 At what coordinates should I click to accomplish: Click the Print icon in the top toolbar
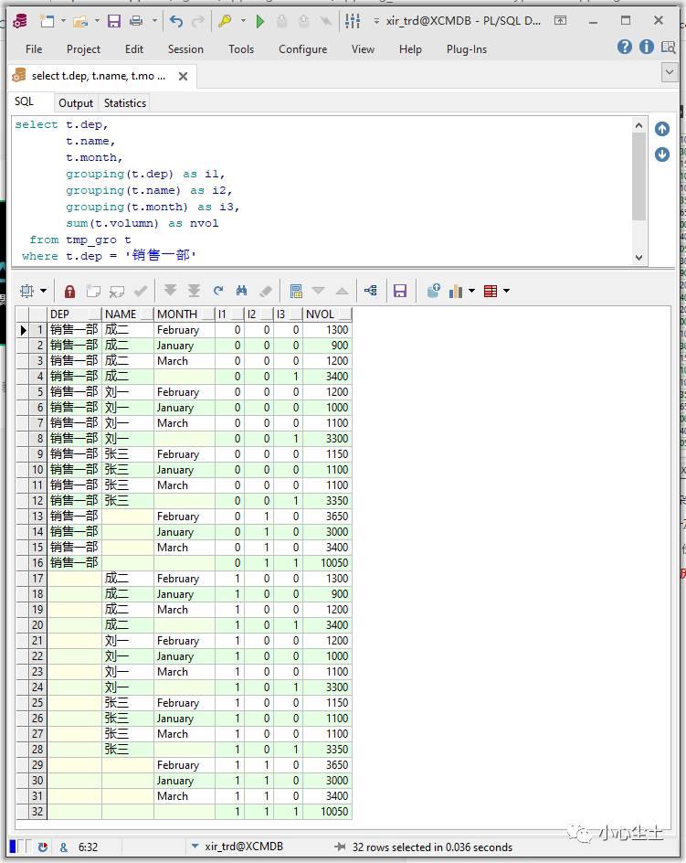tap(136, 21)
